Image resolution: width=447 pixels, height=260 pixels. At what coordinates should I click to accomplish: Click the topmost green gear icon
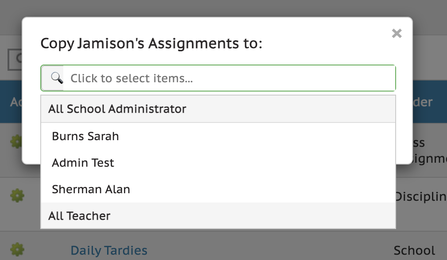coord(17,141)
